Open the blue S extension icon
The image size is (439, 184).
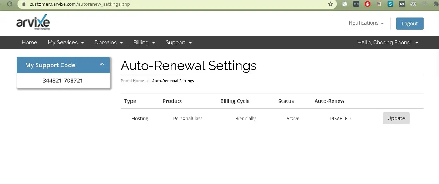[390, 4]
